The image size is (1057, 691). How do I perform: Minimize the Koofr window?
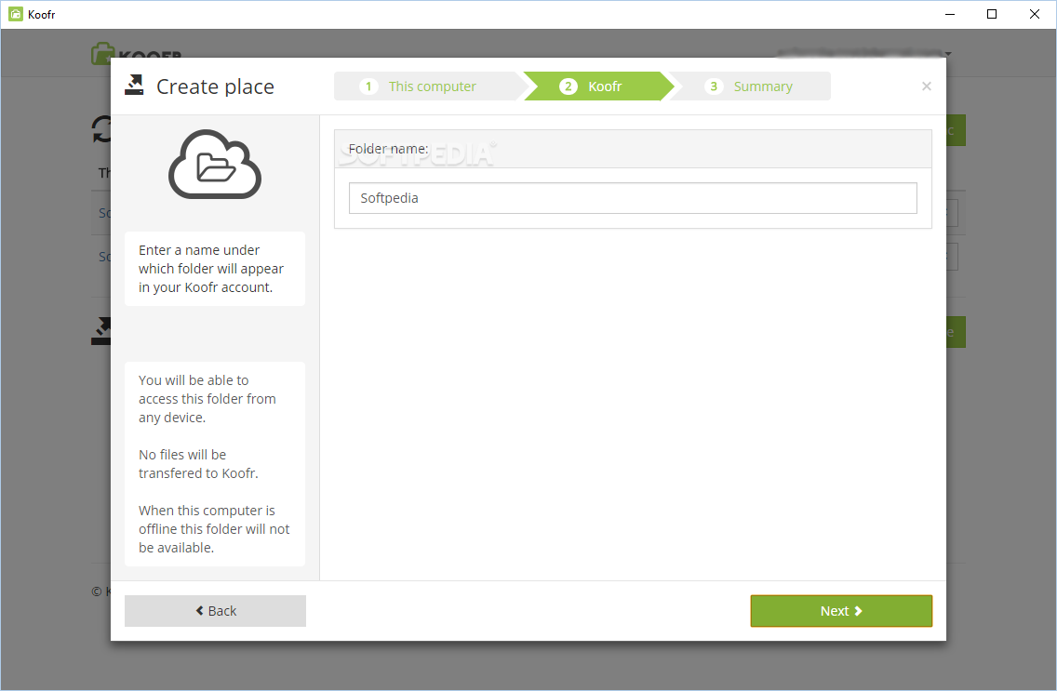coord(950,14)
